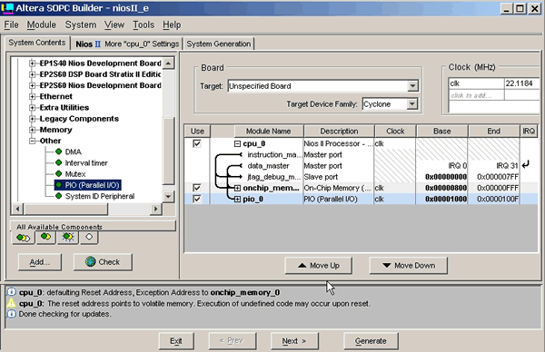Open the Help menu
The image size is (545, 352).
[x=172, y=25]
